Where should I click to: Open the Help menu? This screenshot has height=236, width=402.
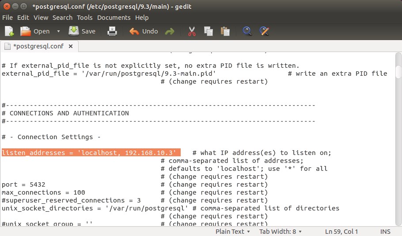142,18
